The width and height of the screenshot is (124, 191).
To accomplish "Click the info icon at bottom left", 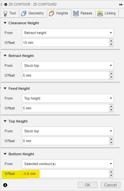I will click(x=5, y=185).
